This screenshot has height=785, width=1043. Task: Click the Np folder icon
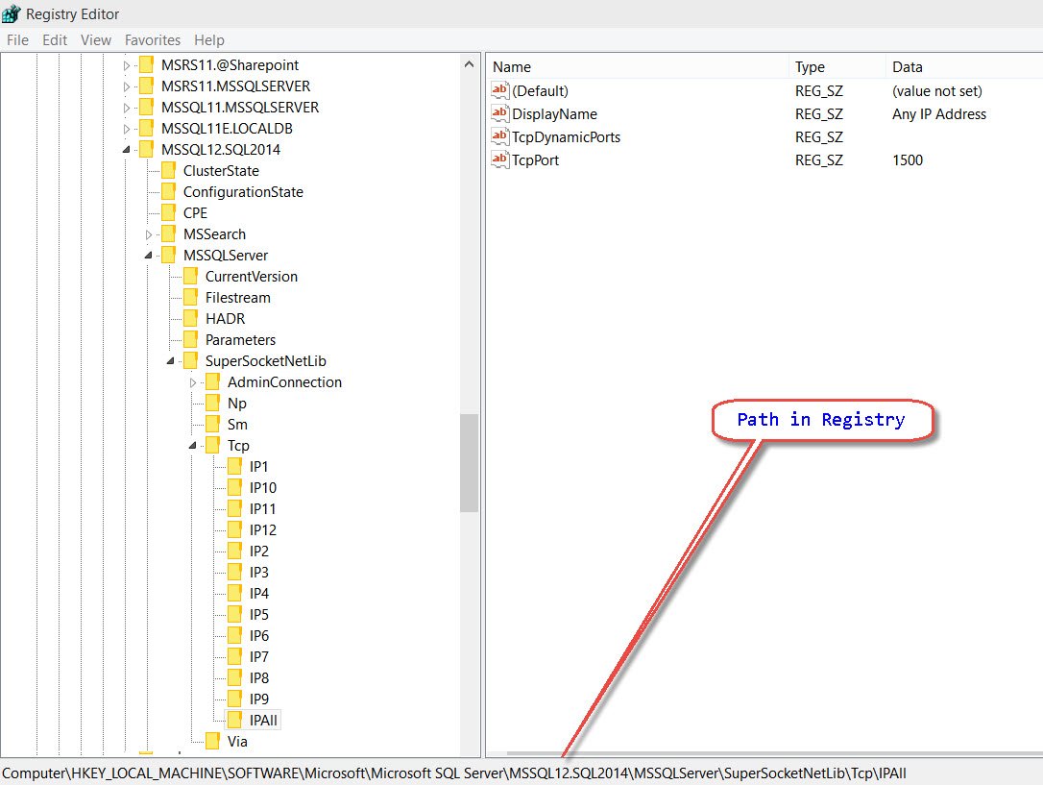213,404
